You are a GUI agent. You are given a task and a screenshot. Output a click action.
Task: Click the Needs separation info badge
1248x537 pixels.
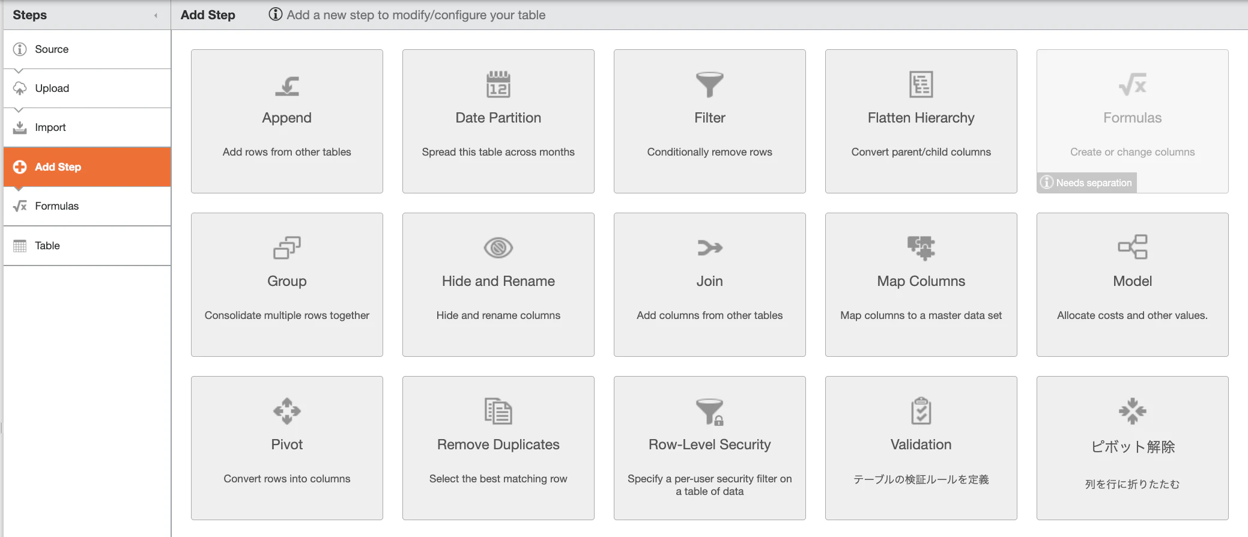pyautogui.click(x=1086, y=183)
